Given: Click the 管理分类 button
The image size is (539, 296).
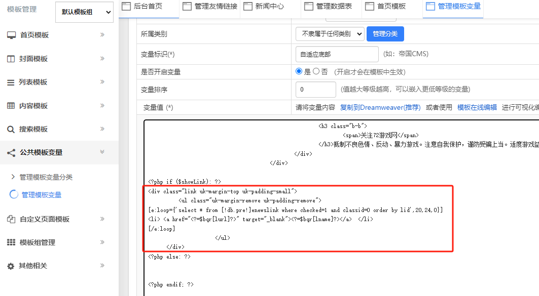Looking at the screenshot, I should [385, 34].
